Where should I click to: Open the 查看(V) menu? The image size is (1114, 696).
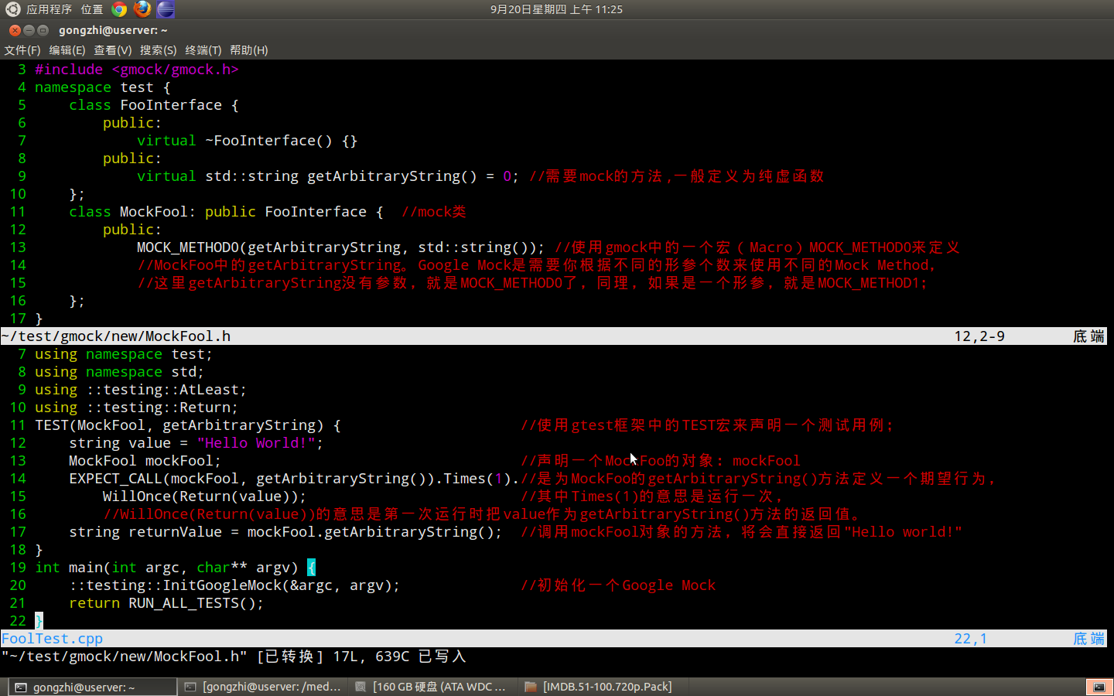tap(112, 50)
